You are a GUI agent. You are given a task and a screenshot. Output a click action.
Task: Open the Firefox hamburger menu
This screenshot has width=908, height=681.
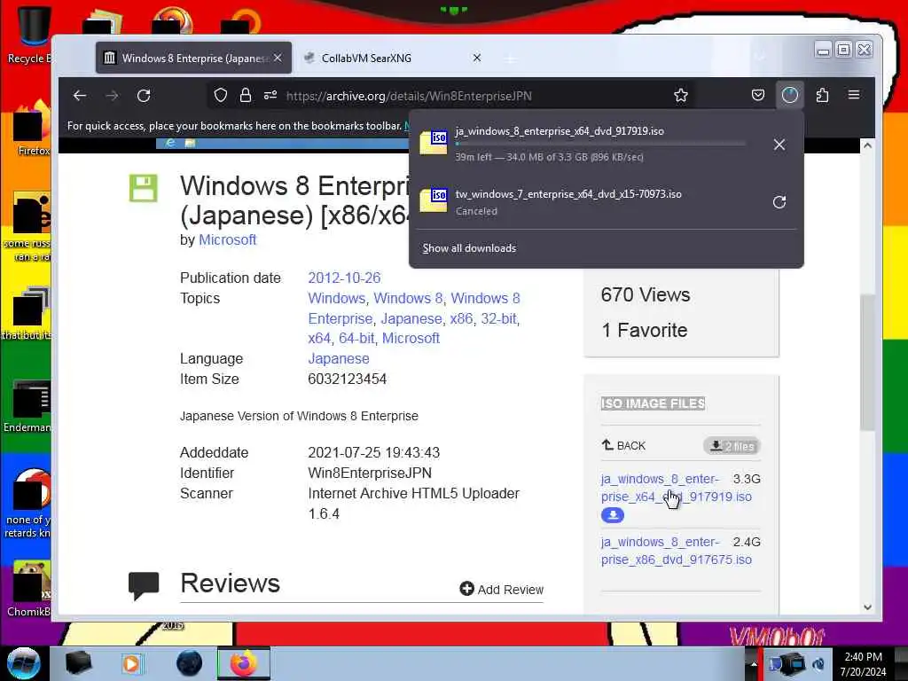click(x=854, y=95)
